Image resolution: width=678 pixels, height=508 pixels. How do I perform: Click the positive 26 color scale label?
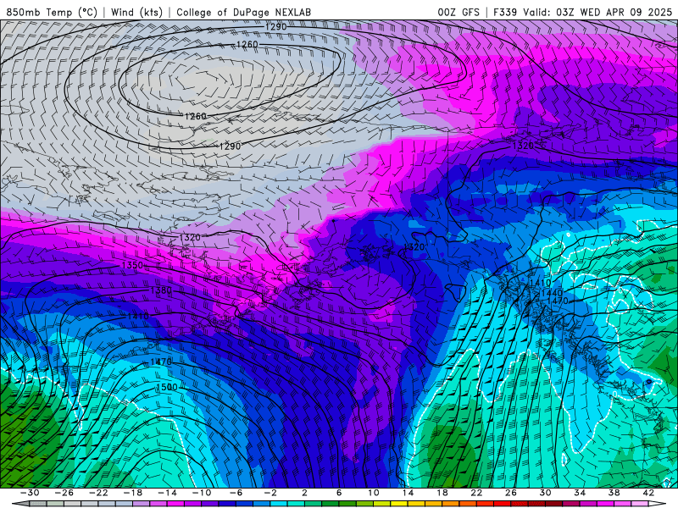[x=511, y=493]
